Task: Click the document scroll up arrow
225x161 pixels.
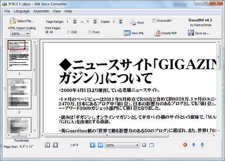Action: (x=219, y=42)
